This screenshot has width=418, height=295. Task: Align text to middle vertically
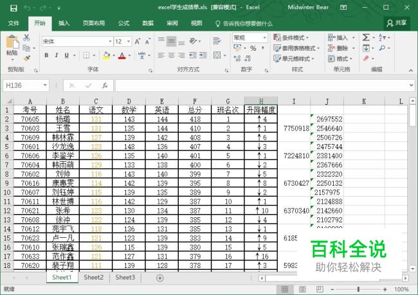coord(172,41)
